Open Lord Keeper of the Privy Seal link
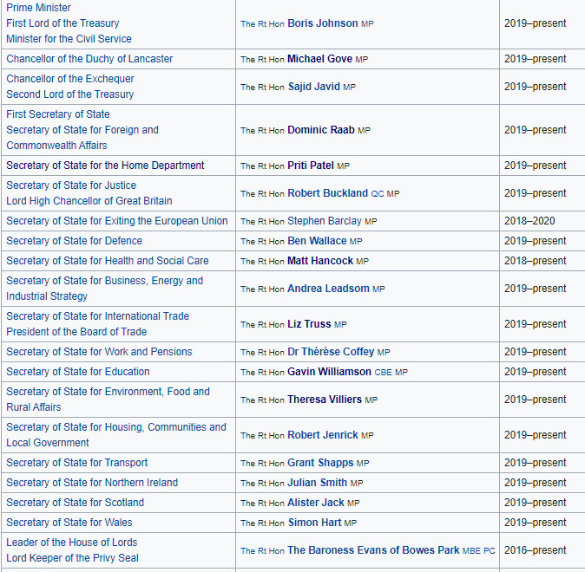Image resolution: width=585 pixels, height=572 pixels. click(72, 558)
